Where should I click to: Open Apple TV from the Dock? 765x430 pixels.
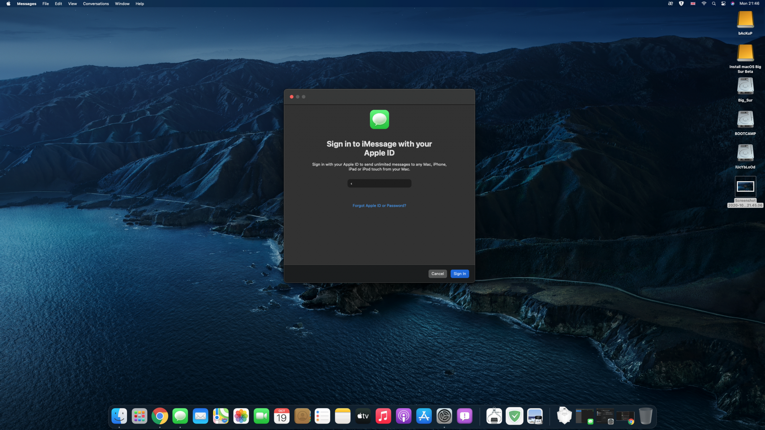(x=363, y=416)
